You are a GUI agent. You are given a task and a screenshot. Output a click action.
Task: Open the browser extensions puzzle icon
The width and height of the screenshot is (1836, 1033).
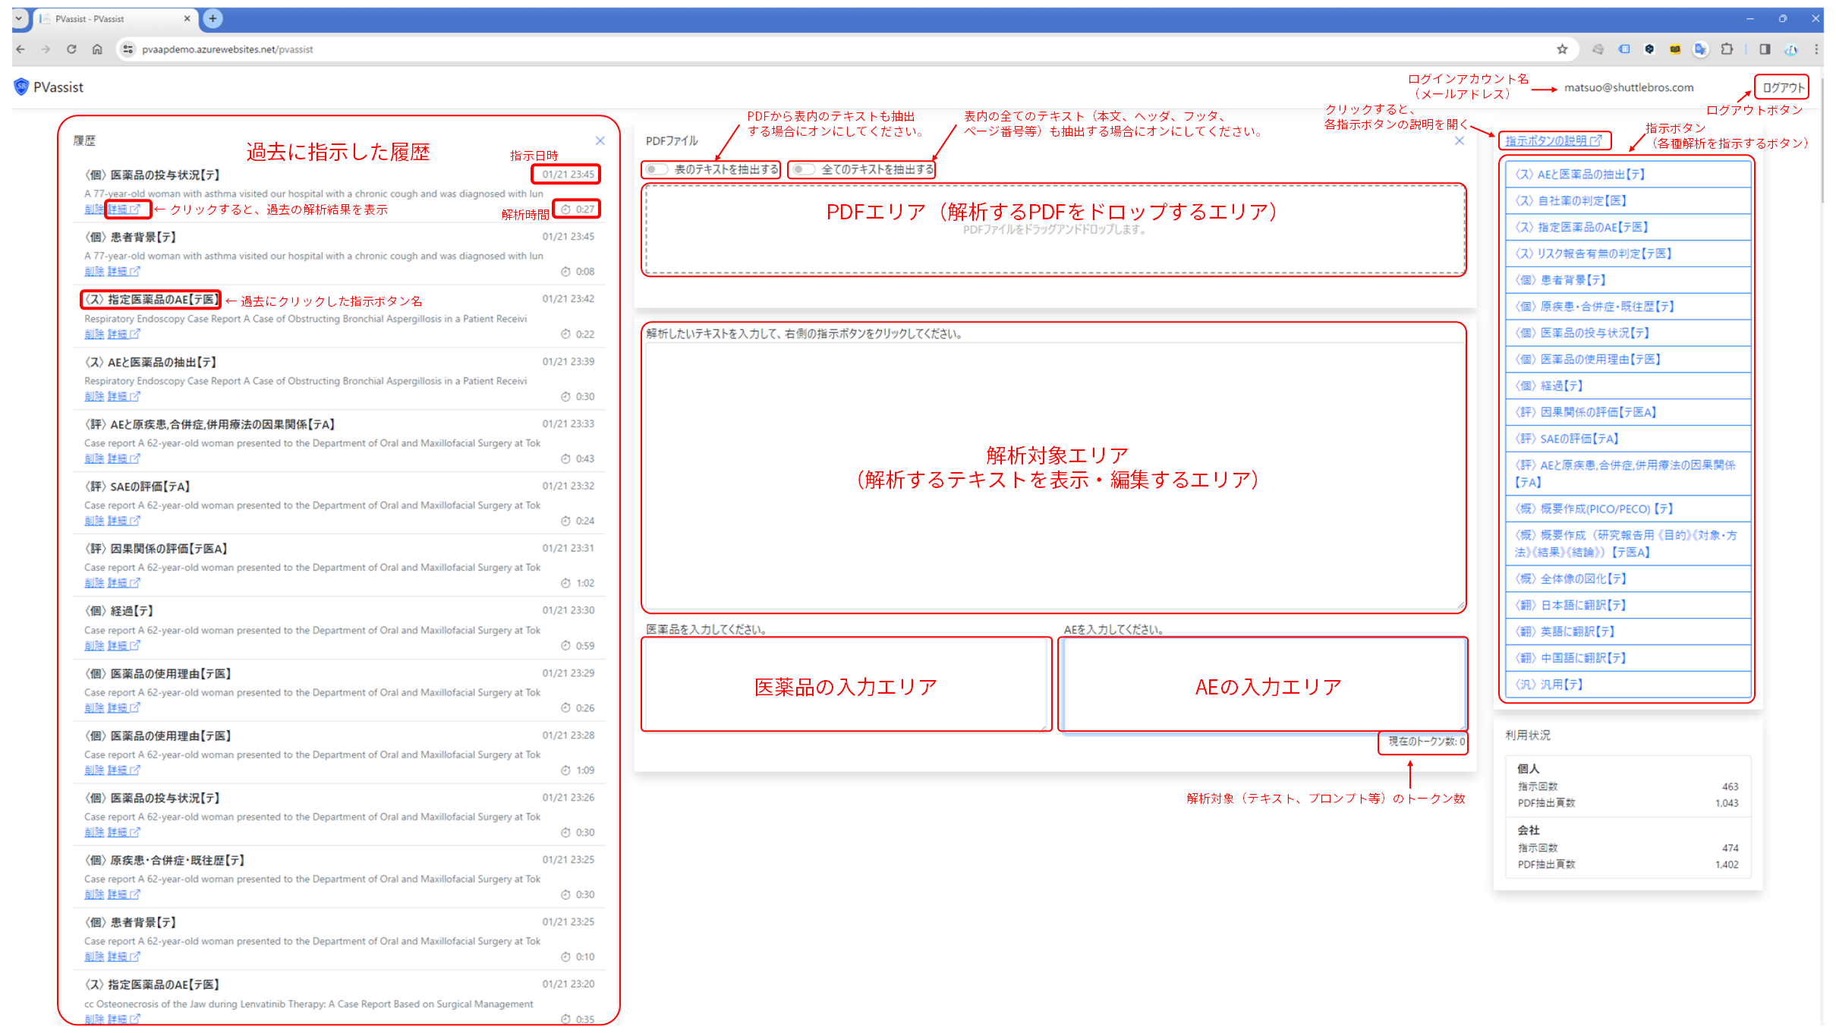(x=1727, y=49)
